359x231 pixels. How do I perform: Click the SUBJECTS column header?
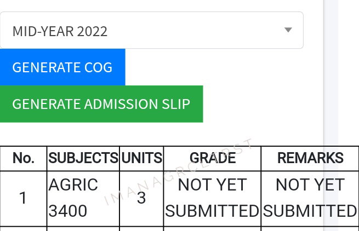click(x=83, y=158)
